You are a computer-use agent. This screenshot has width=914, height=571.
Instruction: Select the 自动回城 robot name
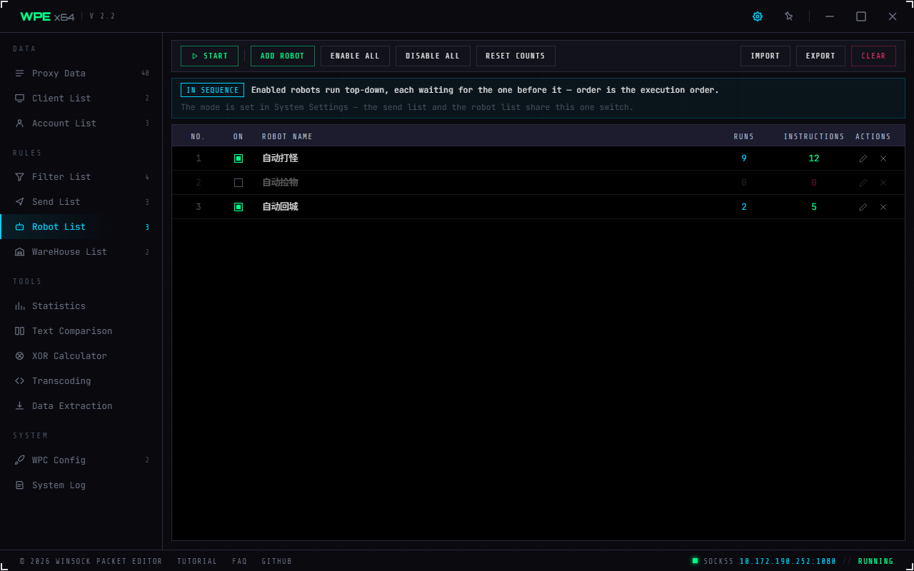click(x=280, y=207)
